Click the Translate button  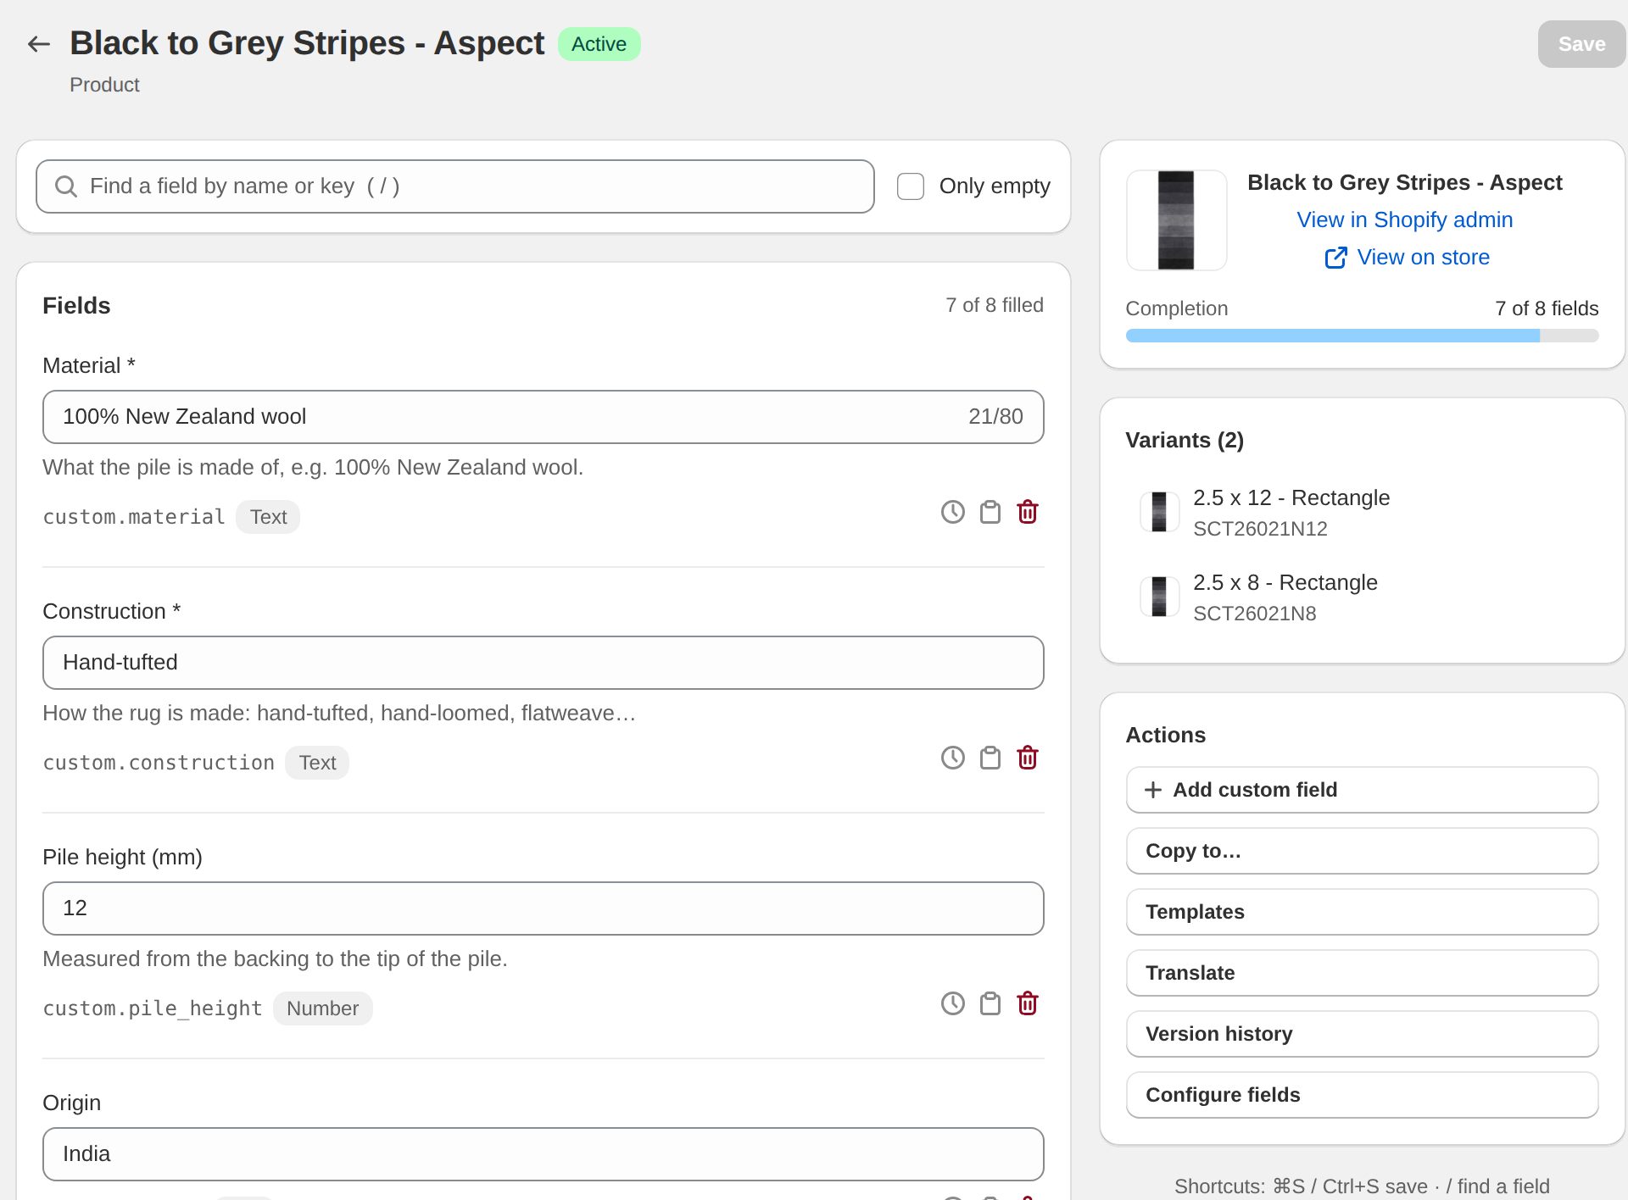point(1362,973)
